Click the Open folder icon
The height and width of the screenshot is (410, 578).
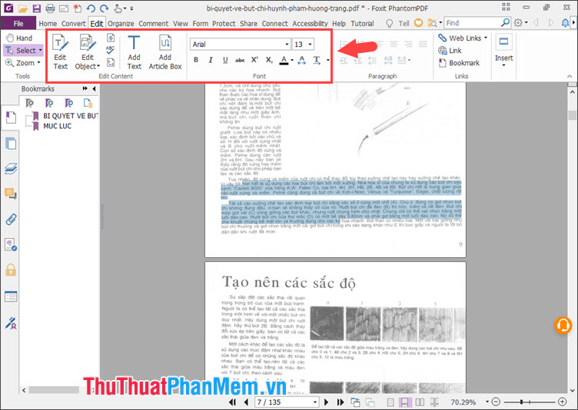[23, 8]
